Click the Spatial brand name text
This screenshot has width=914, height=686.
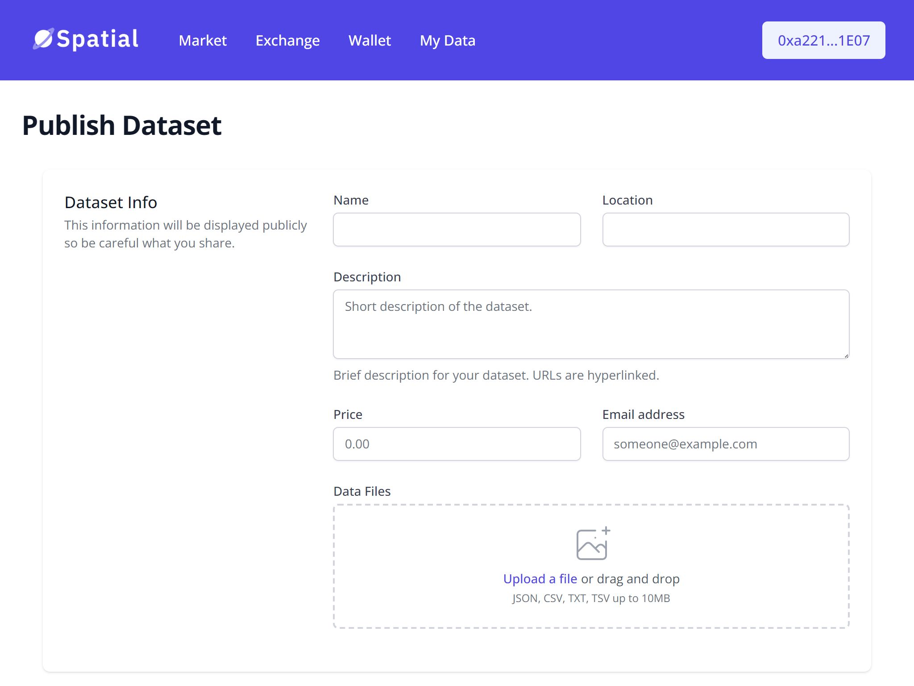point(98,39)
